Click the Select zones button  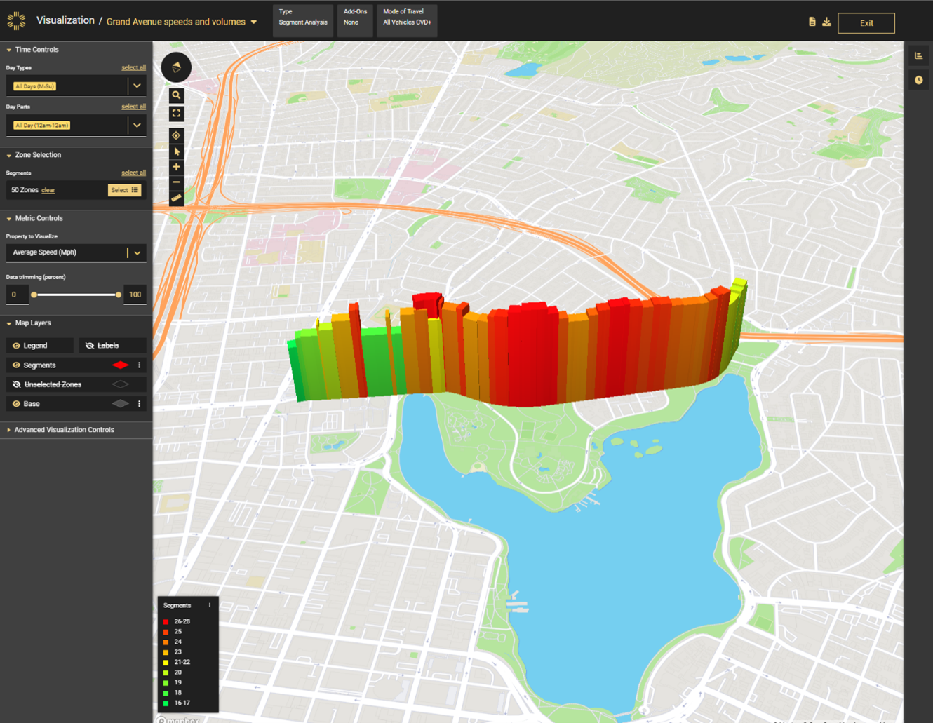tap(124, 190)
